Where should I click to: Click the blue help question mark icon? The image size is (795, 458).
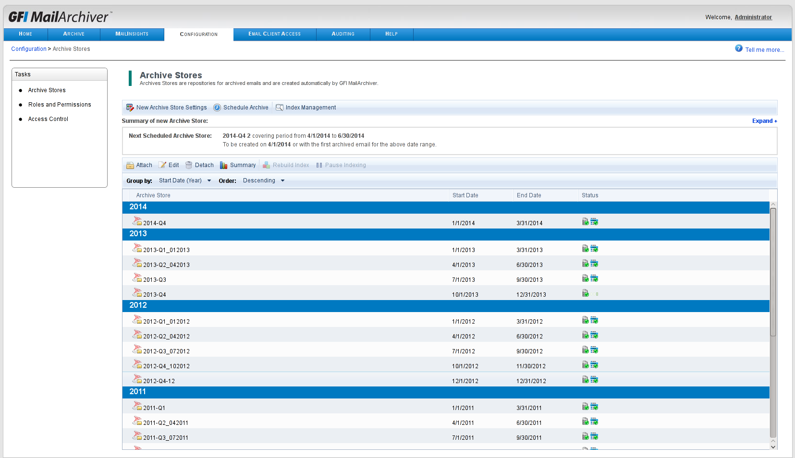(739, 48)
